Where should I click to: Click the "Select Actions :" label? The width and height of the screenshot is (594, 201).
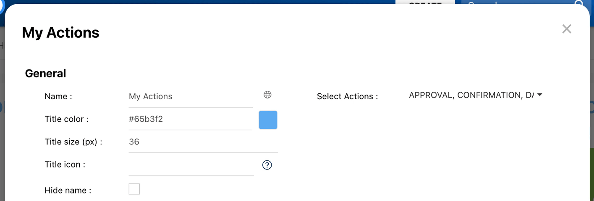click(347, 96)
